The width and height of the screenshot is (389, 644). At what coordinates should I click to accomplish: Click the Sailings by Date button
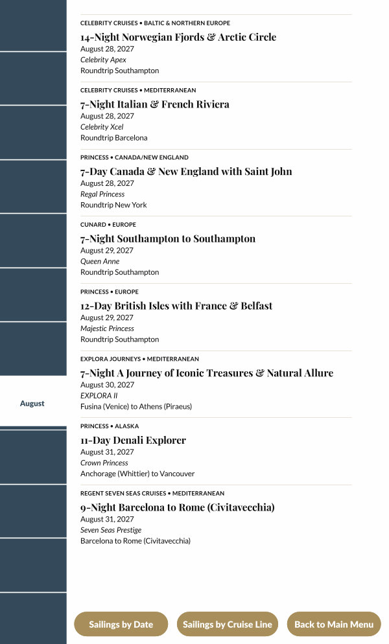pyautogui.click(x=121, y=625)
